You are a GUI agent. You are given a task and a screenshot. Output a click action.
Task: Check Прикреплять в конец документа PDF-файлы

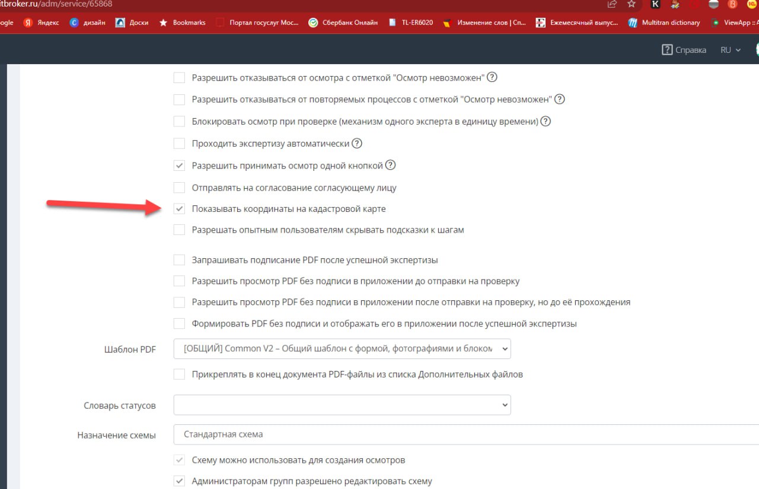(x=179, y=374)
